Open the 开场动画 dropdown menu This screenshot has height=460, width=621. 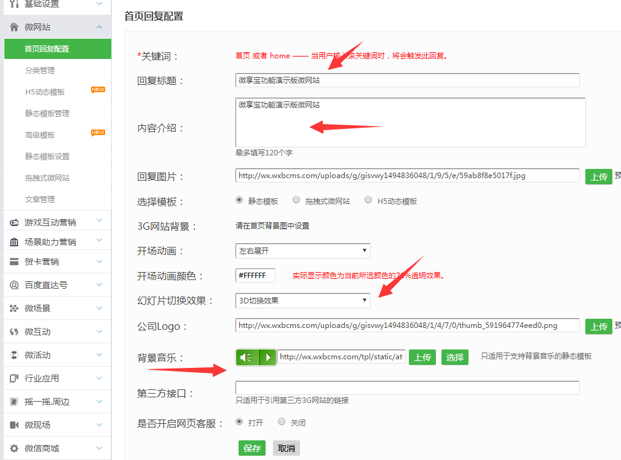click(303, 251)
